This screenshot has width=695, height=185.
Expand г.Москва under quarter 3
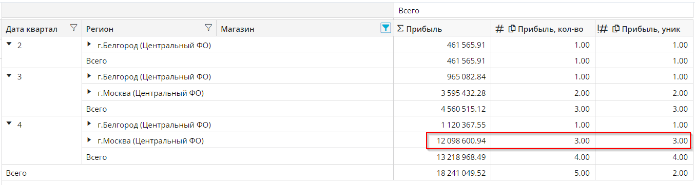pos(89,92)
